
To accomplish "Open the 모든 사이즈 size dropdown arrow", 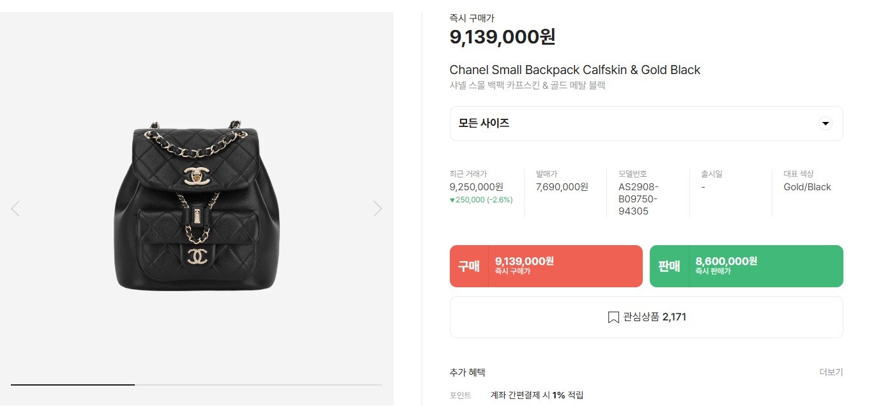I will tap(825, 123).
